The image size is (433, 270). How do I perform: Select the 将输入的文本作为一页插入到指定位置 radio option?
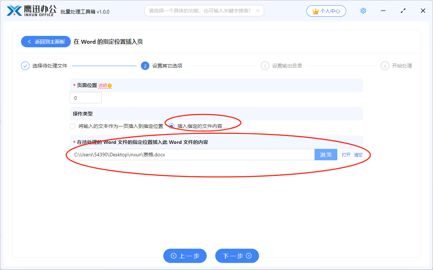coord(73,126)
